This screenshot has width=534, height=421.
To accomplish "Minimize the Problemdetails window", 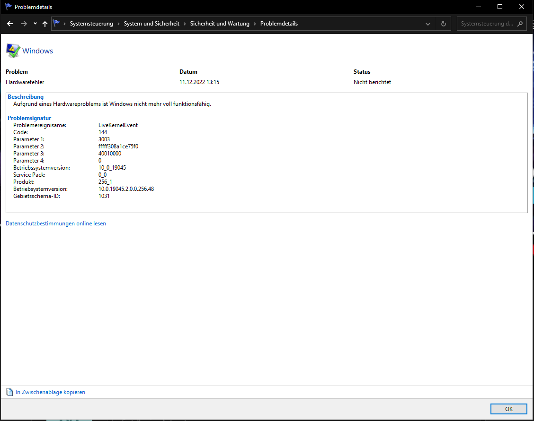I will pyautogui.click(x=479, y=7).
